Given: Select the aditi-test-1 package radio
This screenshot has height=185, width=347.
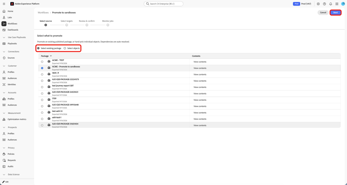Looking at the screenshot, I should tap(42, 119).
